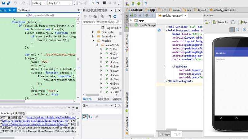
Task: Open the Debug configuration dropdown
Action: pos(38,3)
